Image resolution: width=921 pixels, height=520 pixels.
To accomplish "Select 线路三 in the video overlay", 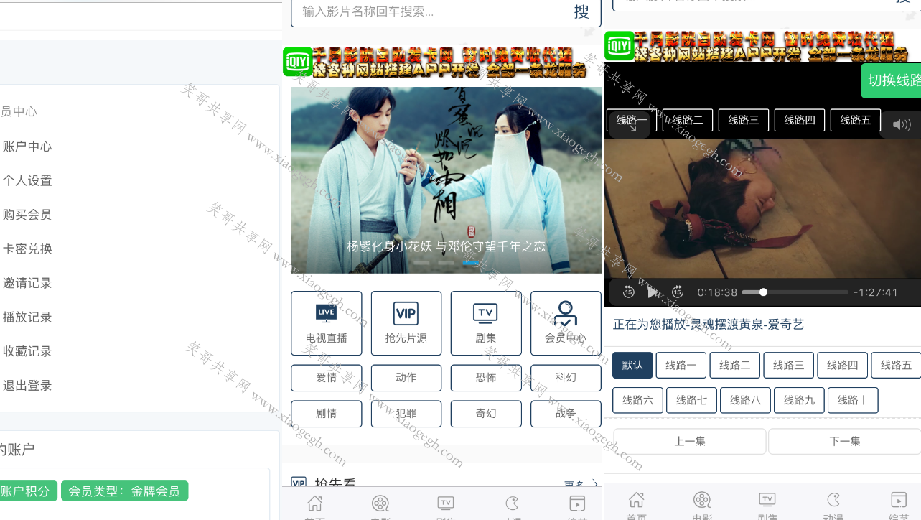I will pyautogui.click(x=744, y=120).
